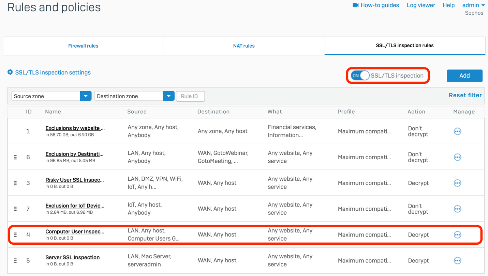This screenshot has width=488, height=276.
Task: Open the admin account dropdown menu
Action: tap(473, 5)
